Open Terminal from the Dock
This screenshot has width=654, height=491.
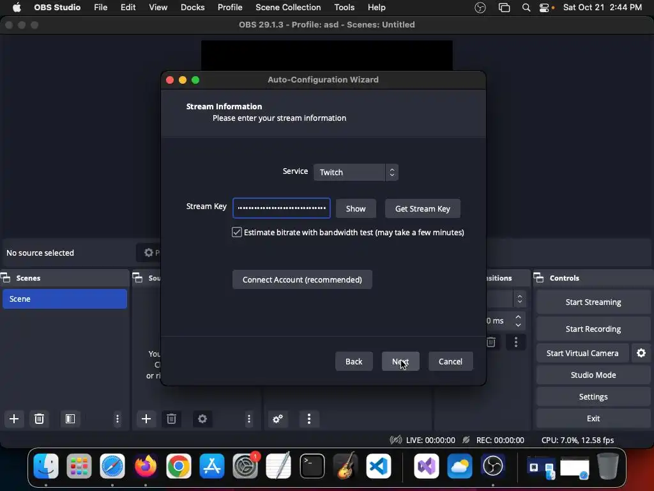(x=312, y=466)
